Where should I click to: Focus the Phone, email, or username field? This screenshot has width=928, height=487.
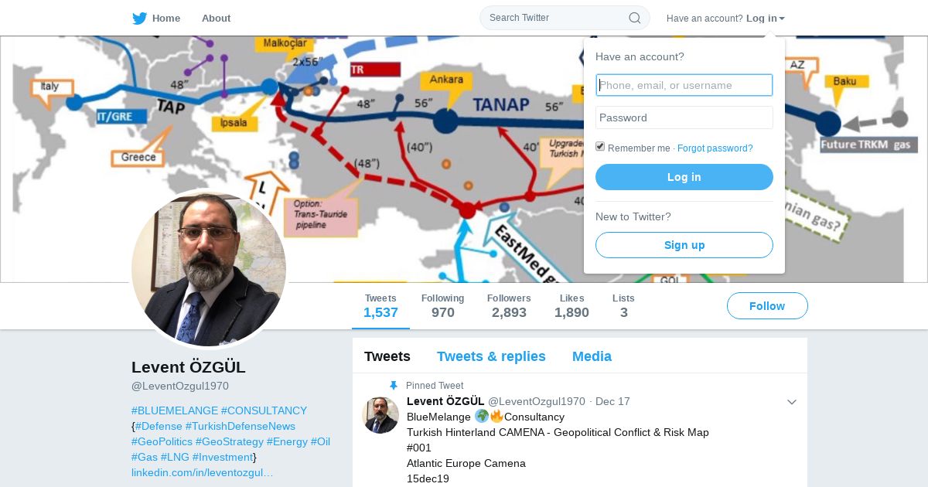[684, 85]
